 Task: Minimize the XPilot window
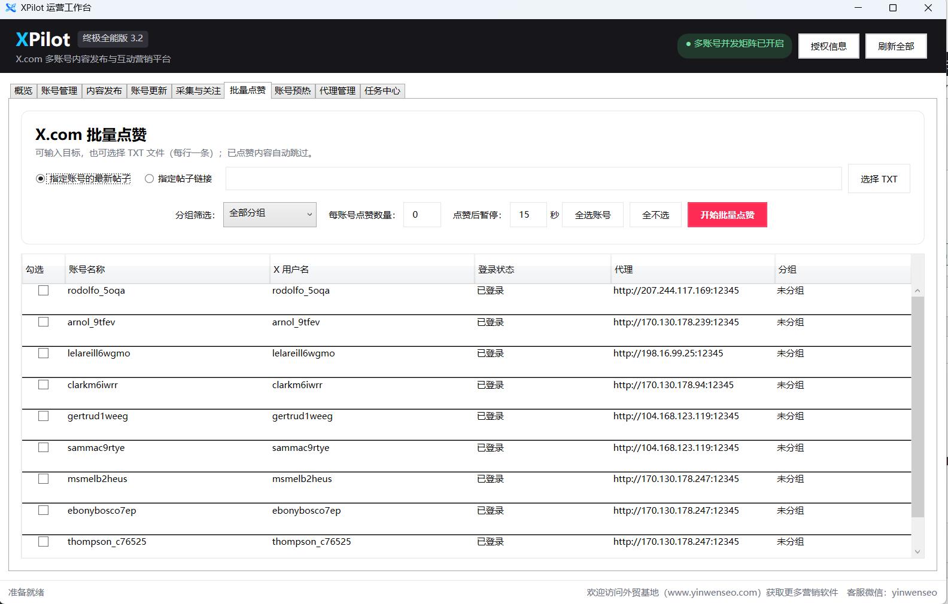coord(858,8)
